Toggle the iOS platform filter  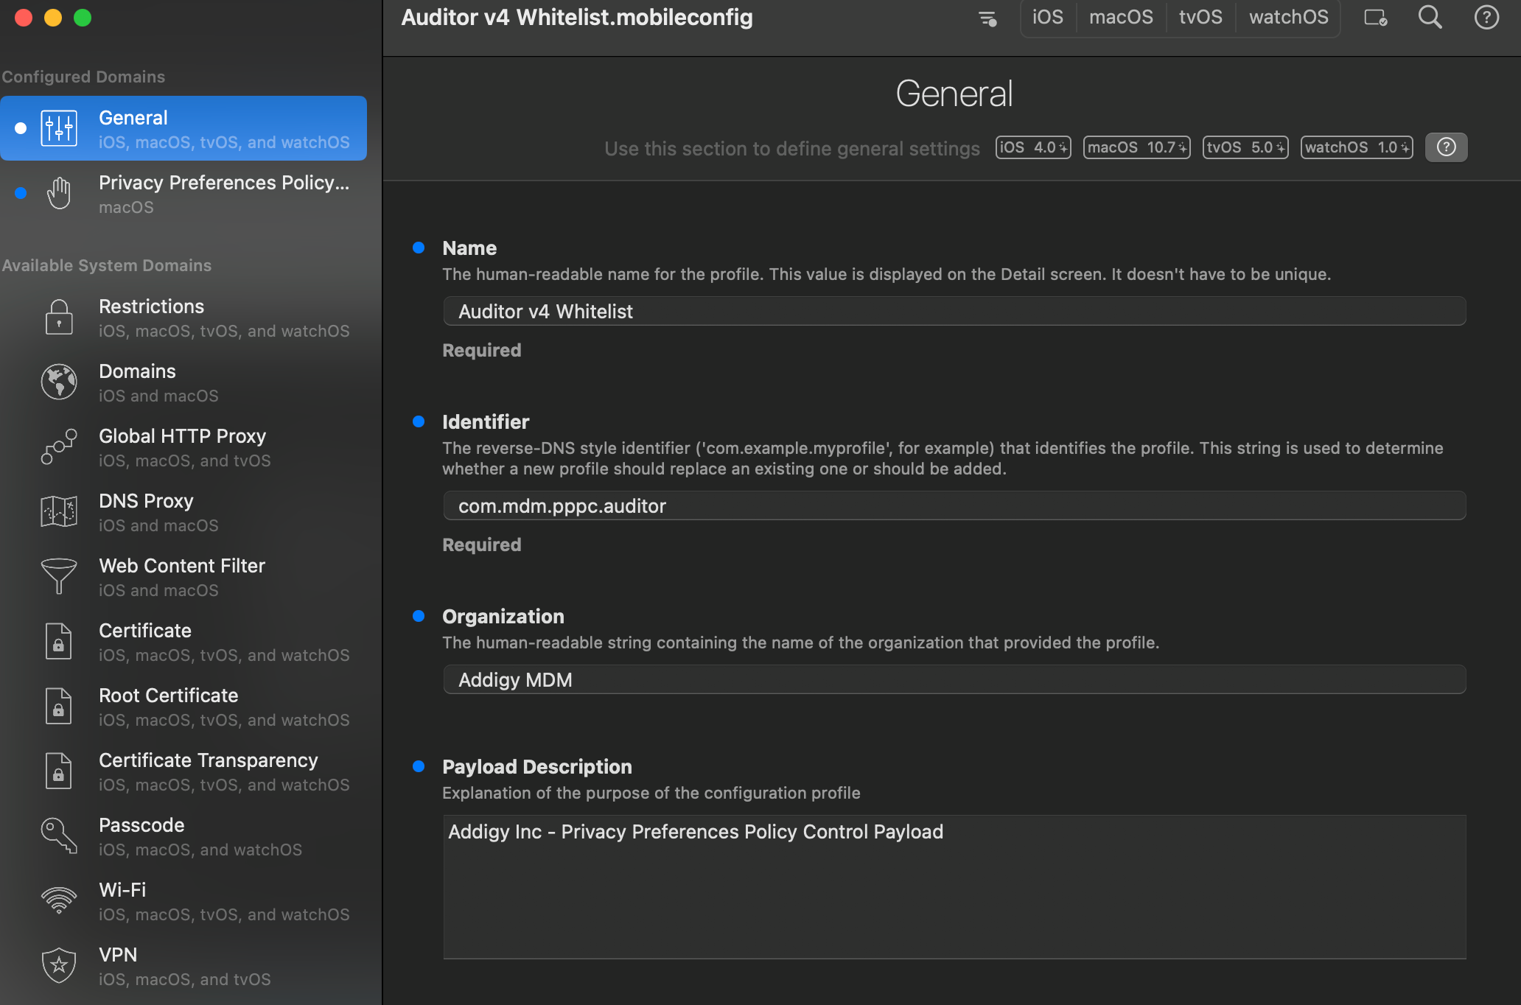(1047, 17)
